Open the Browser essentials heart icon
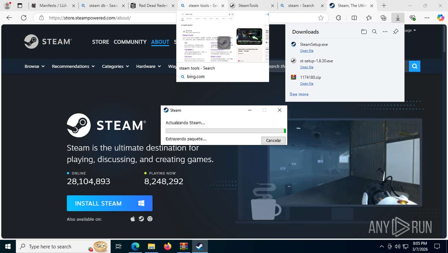 tap(412, 18)
